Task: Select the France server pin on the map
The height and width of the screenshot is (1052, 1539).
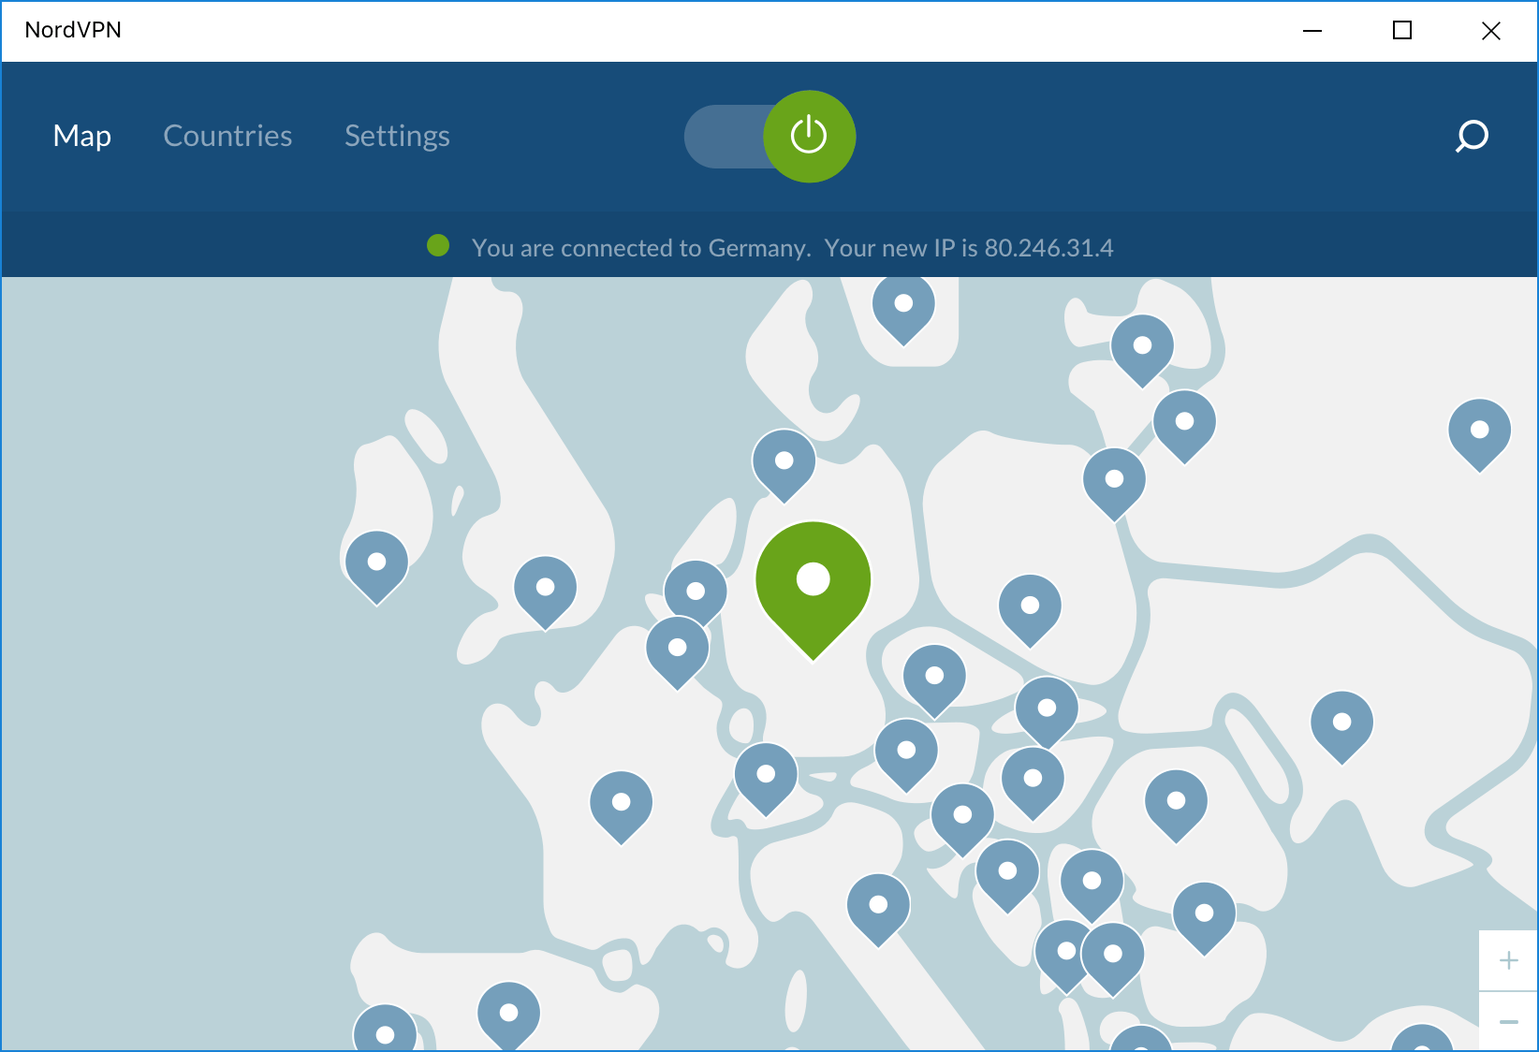Action: (x=620, y=803)
